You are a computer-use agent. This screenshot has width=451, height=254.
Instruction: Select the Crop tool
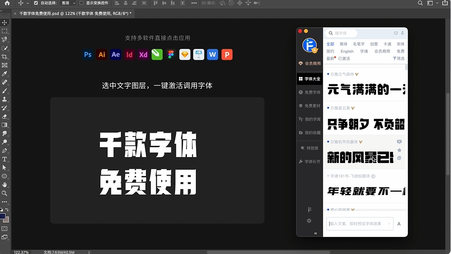point(5,56)
